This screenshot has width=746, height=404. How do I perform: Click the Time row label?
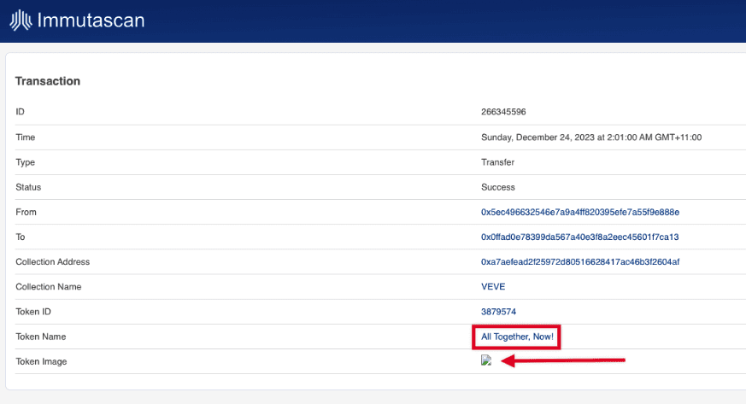(26, 138)
